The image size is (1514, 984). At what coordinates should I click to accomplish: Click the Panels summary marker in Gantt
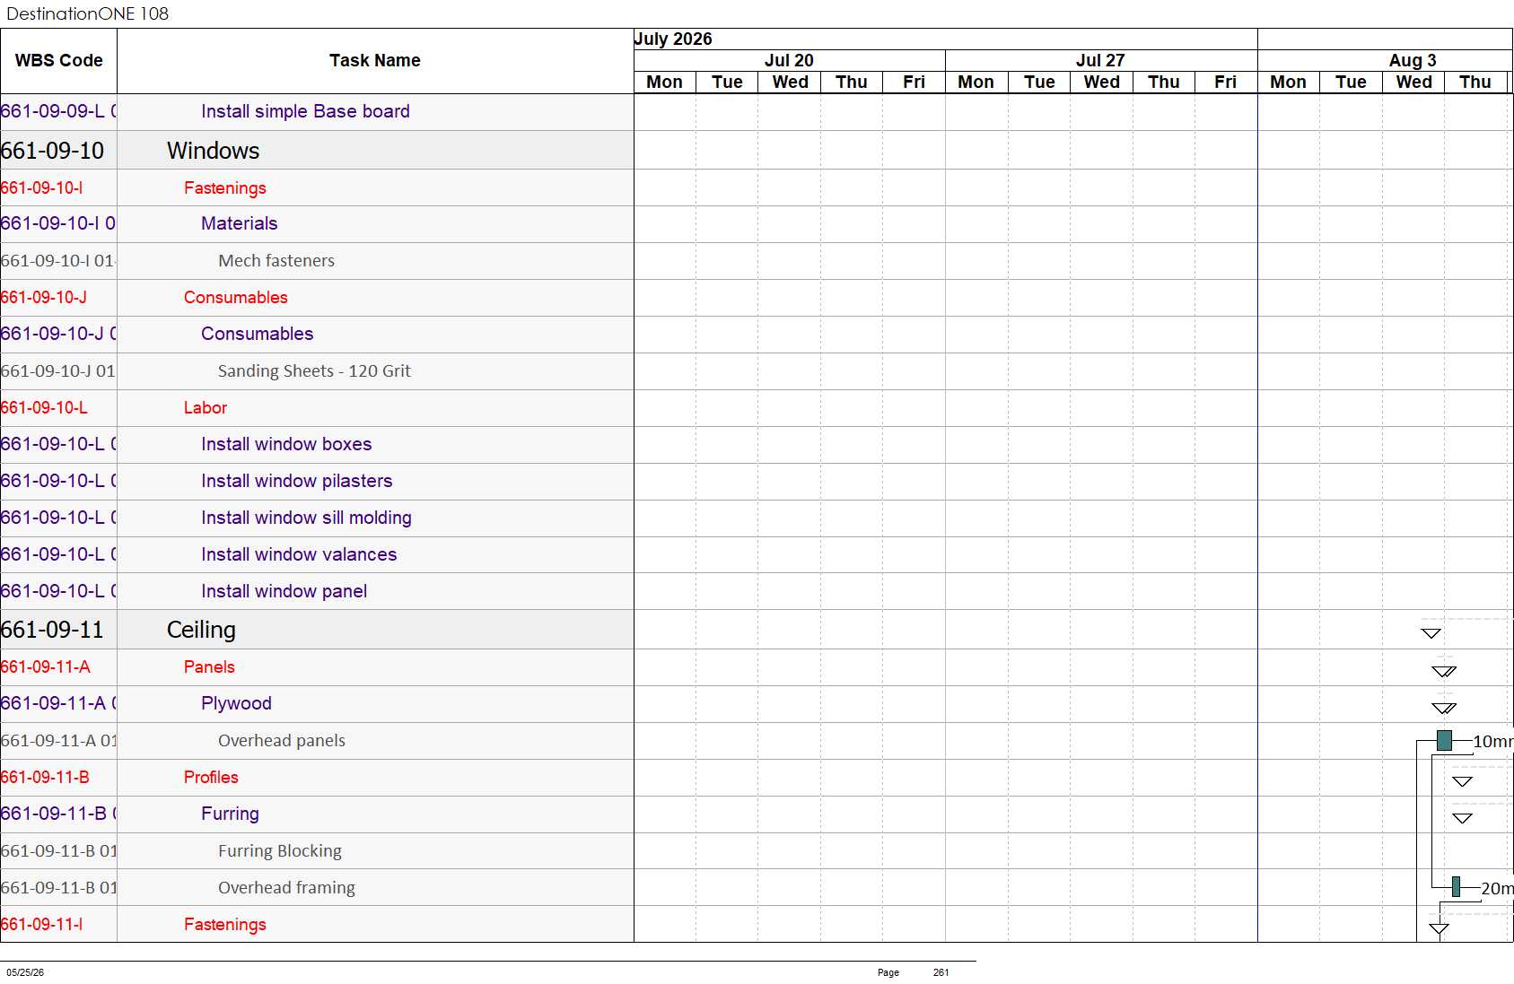(x=1444, y=671)
